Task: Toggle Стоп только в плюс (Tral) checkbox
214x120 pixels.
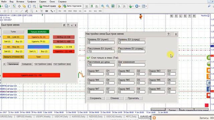Action: [88, 58]
